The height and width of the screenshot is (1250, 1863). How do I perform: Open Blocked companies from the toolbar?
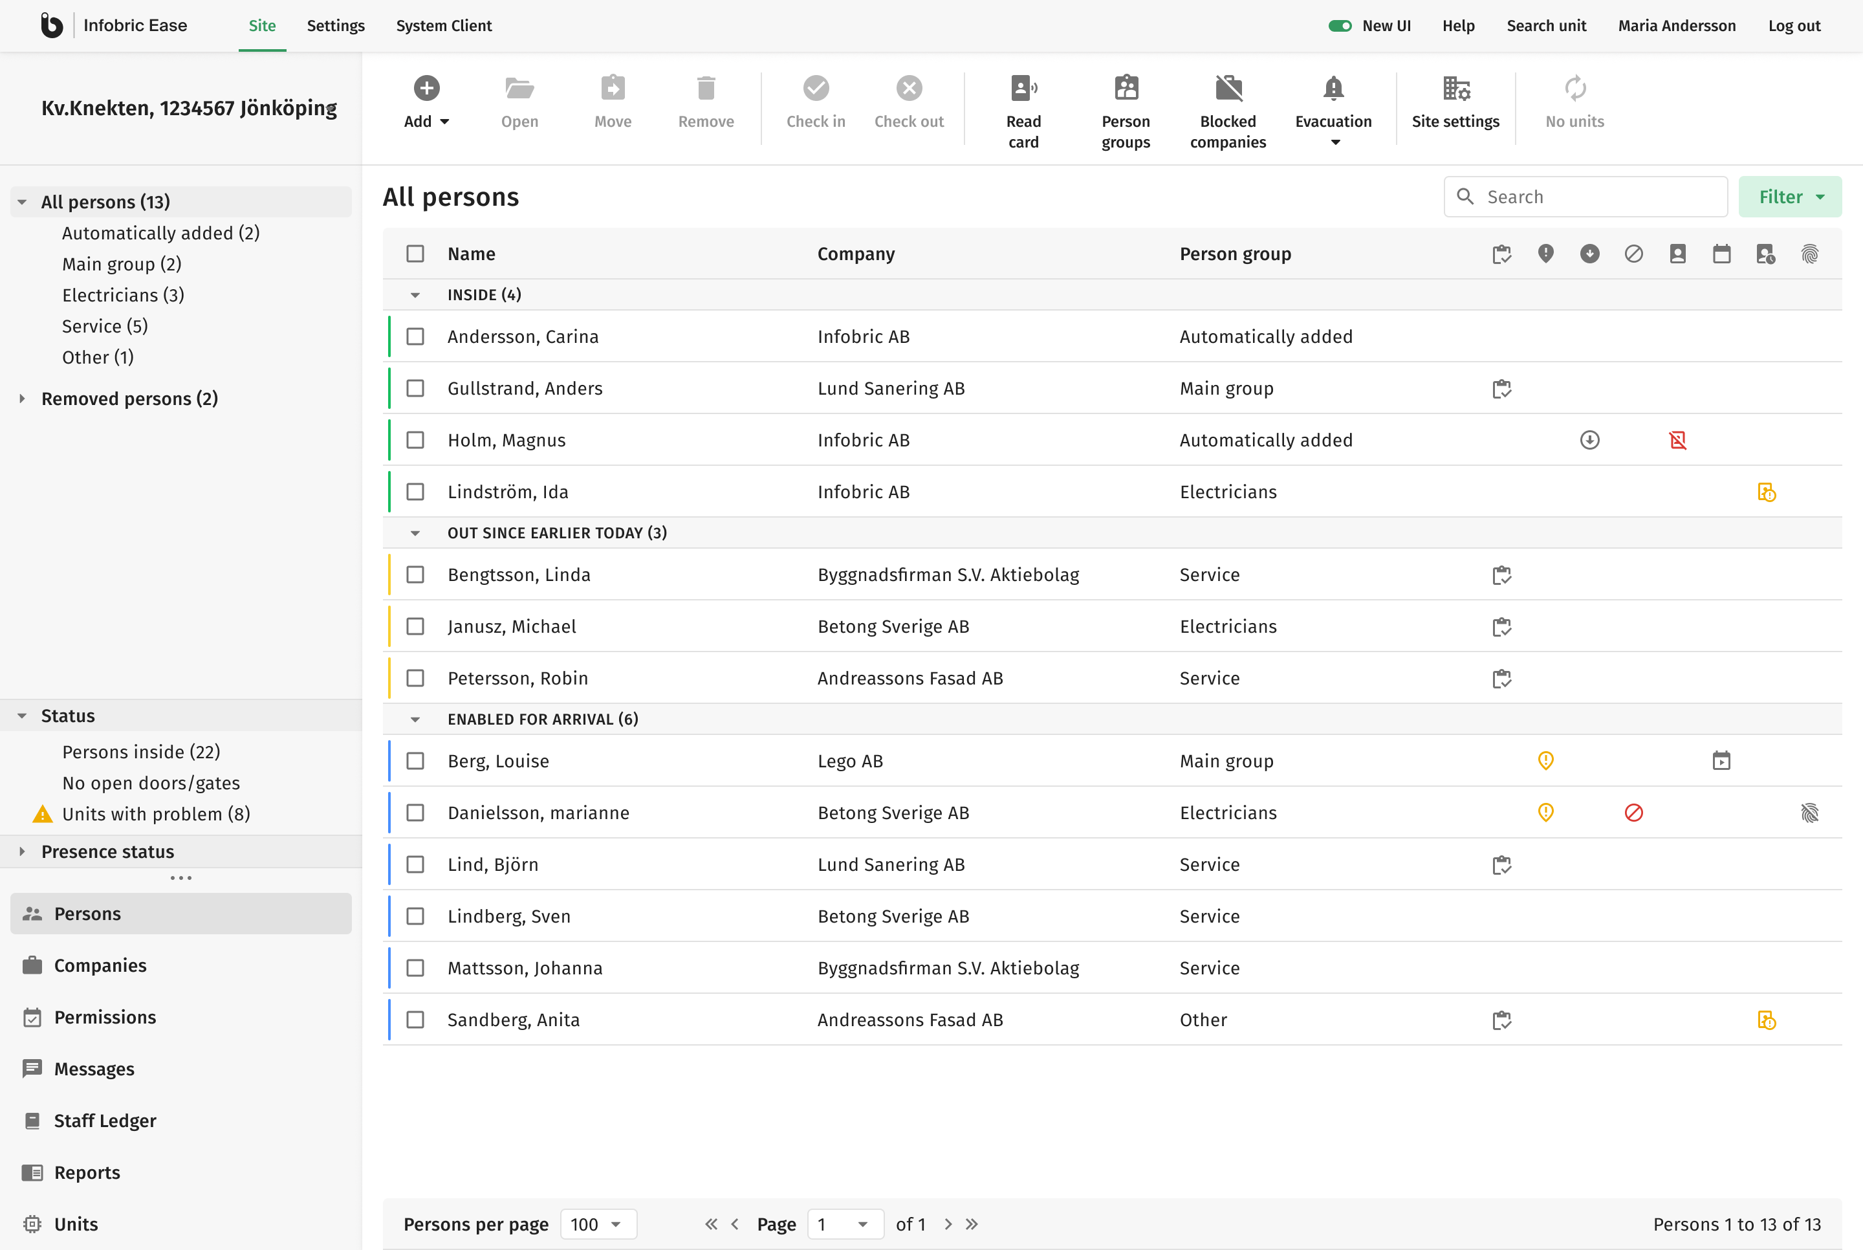(x=1228, y=110)
